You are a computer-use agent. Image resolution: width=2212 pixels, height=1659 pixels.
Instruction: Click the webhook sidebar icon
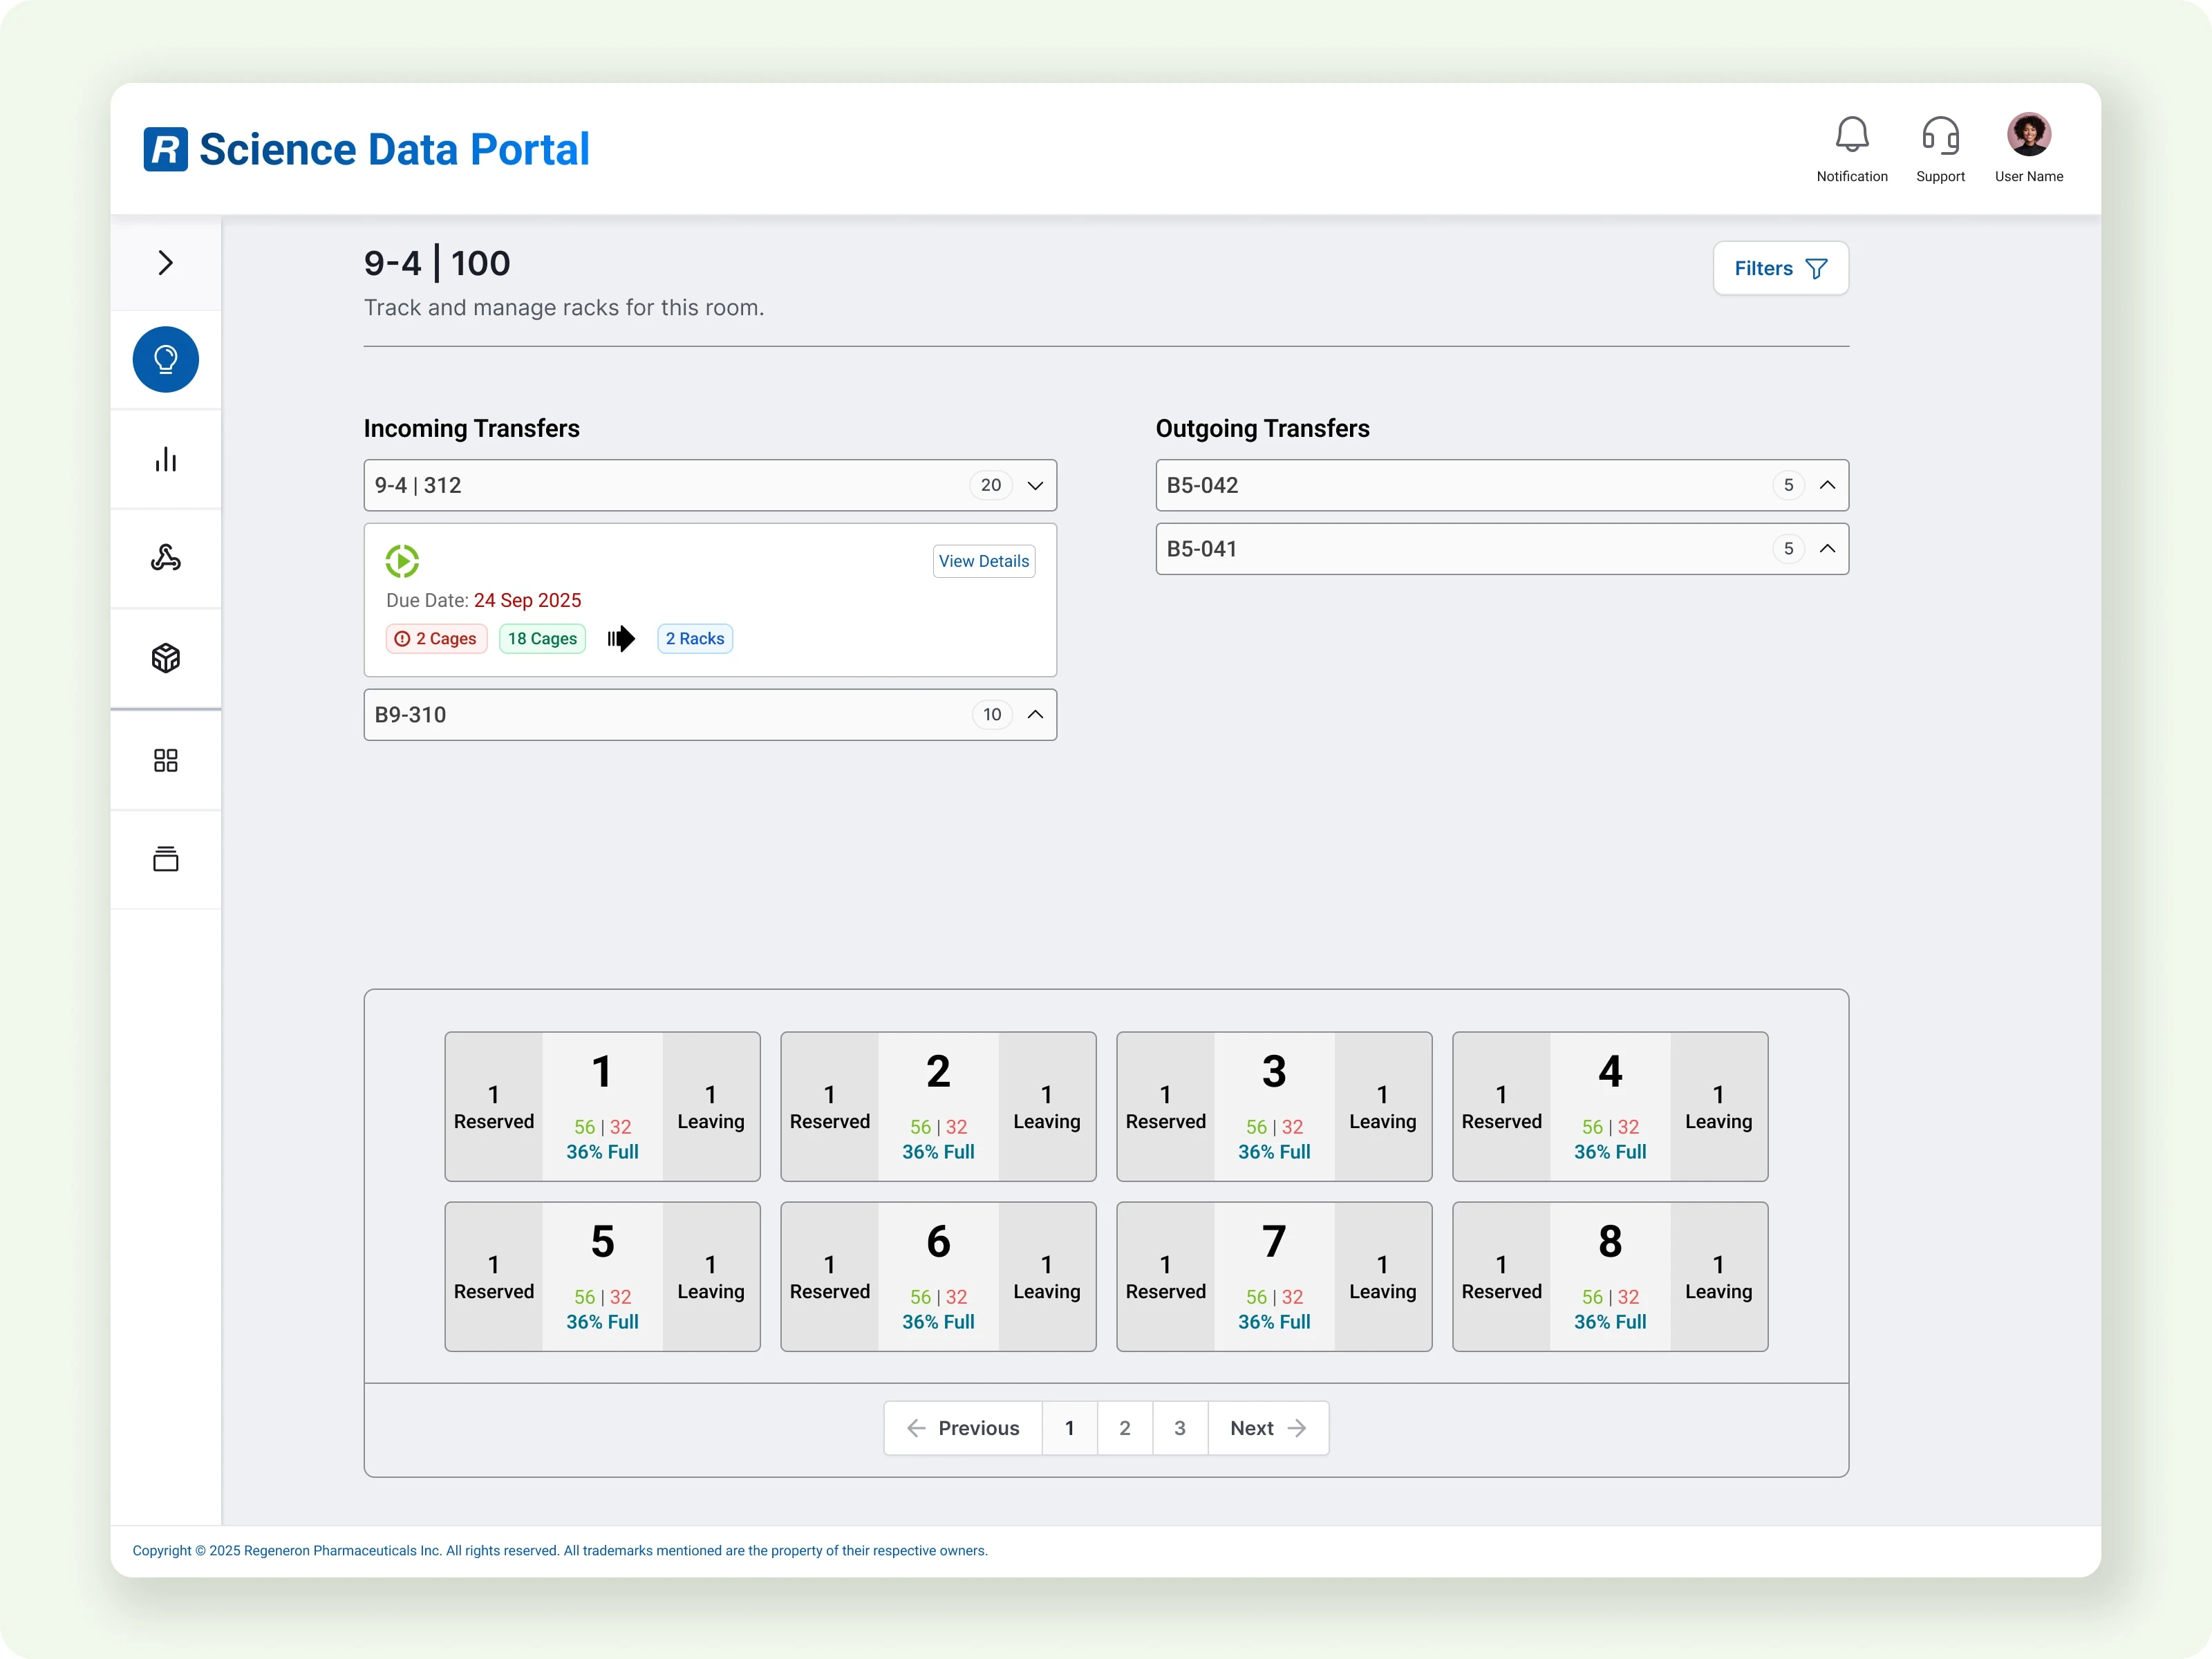(166, 558)
